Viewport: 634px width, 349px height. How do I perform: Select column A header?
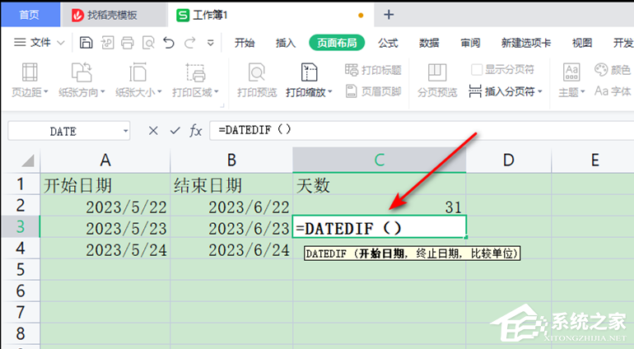(105, 161)
